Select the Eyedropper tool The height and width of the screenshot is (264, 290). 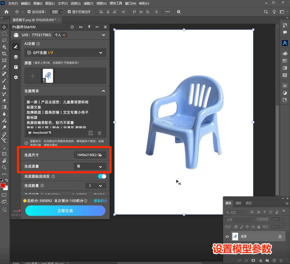pos(4,67)
